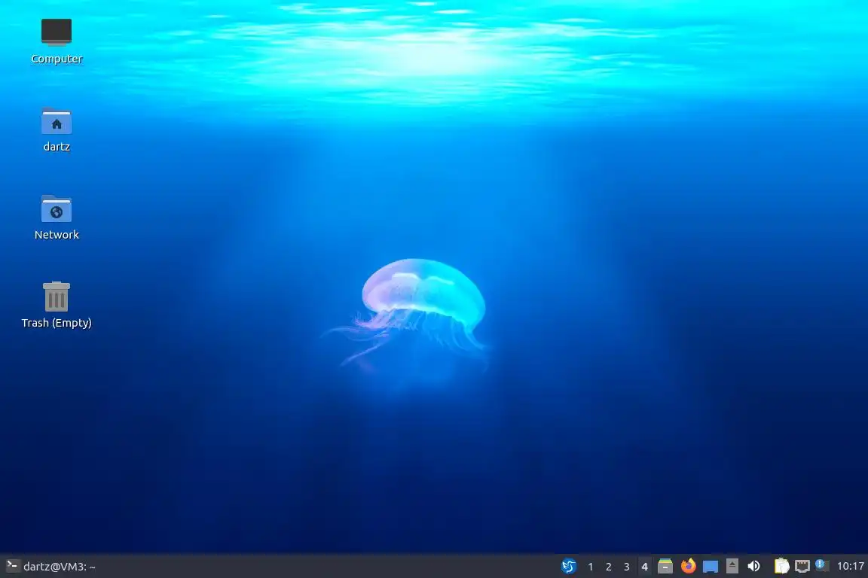
Task: Open the removable media eject icon
Action: point(732,566)
